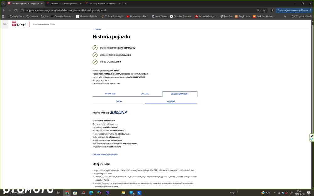Switch to the OTOMOTO browser tab
This screenshot has height=196, width=314.
[x=64, y=3]
